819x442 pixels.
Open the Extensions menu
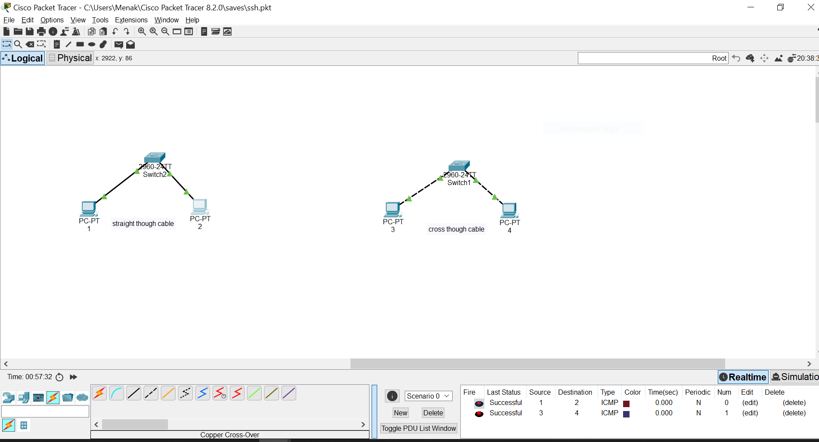point(131,20)
